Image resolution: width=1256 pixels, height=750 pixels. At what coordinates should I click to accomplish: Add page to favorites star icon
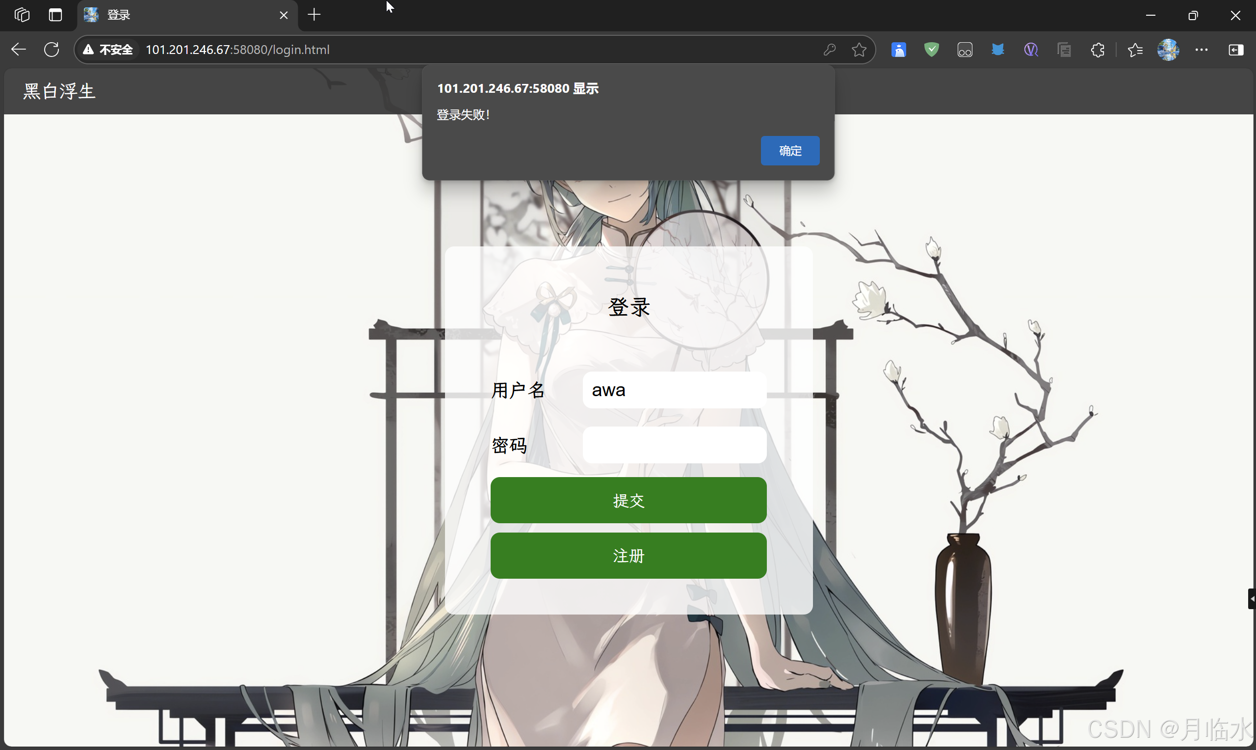pyautogui.click(x=859, y=50)
